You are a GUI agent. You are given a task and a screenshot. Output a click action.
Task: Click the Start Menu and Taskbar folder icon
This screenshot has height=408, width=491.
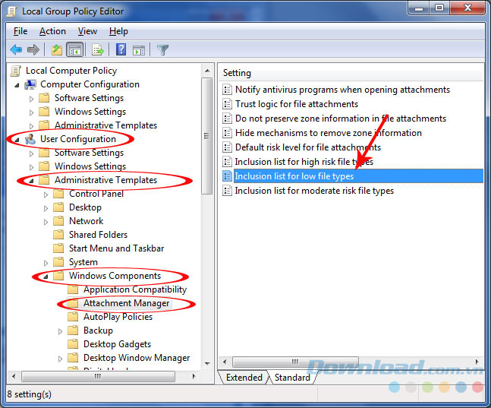[x=58, y=248]
